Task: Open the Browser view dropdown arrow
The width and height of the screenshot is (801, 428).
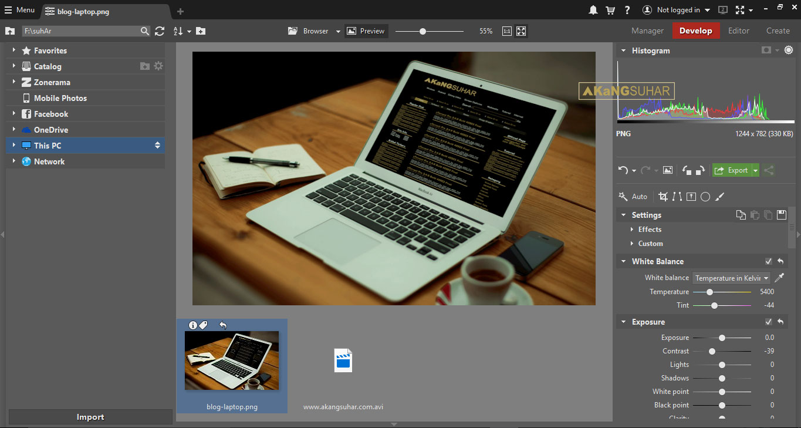Action: pyautogui.click(x=338, y=32)
